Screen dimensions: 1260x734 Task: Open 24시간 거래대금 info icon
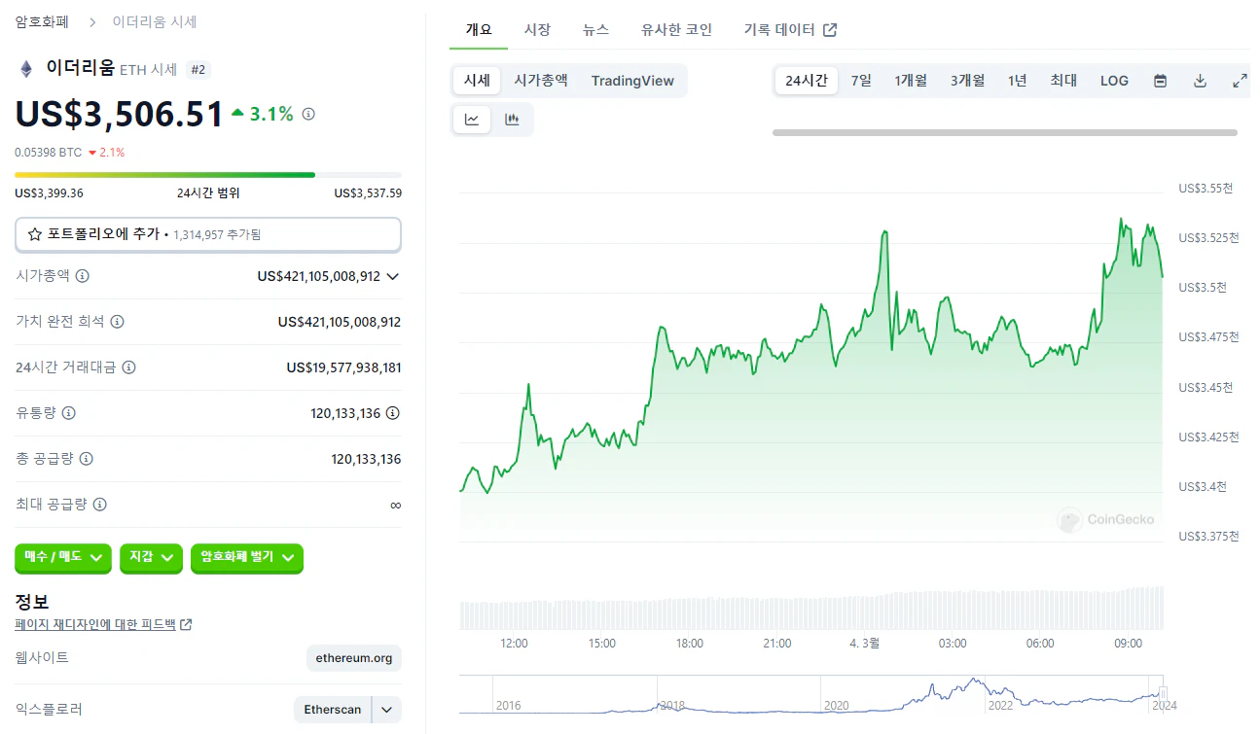point(128,367)
